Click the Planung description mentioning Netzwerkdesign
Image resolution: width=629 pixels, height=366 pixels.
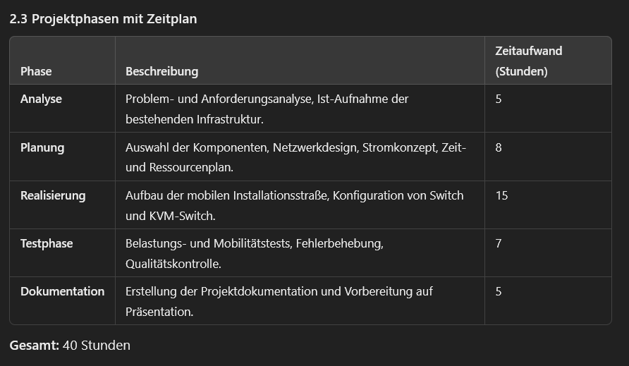pos(295,157)
